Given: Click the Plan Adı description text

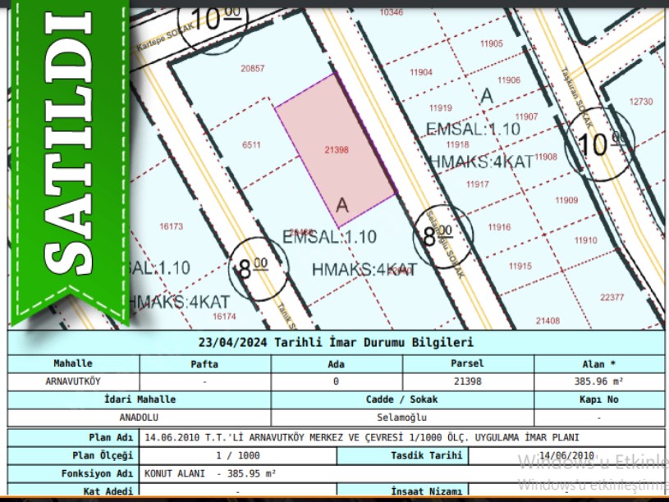Looking at the screenshot, I should point(361,438).
